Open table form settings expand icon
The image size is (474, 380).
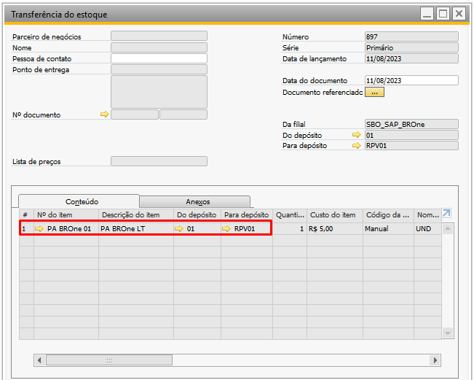pos(446,214)
